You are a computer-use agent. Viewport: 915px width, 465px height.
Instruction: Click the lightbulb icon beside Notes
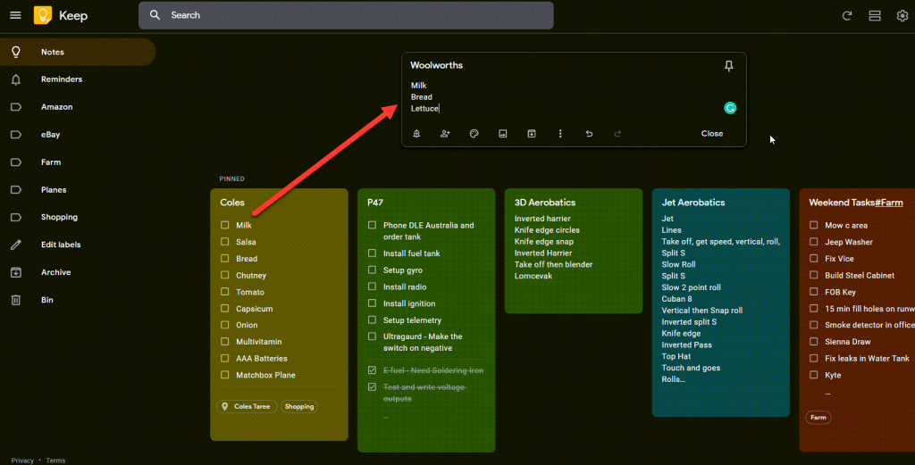coord(16,52)
